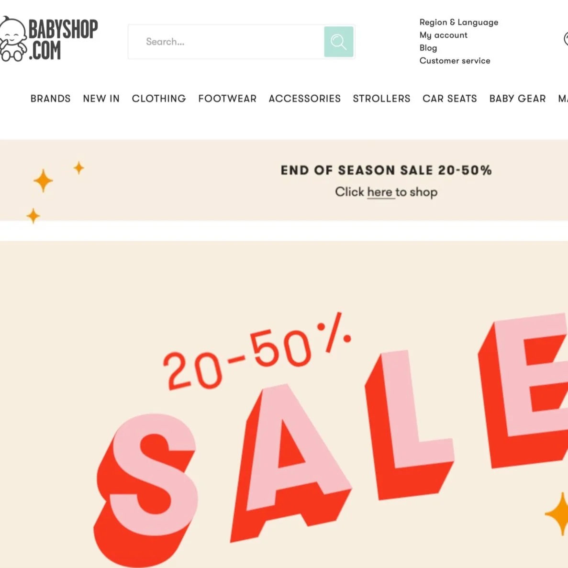The height and width of the screenshot is (568, 568).
Task: Open the Accessories menu
Action: pyautogui.click(x=305, y=99)
